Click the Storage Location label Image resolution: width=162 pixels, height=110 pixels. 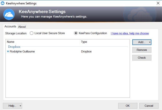click(x=16, y=33)
